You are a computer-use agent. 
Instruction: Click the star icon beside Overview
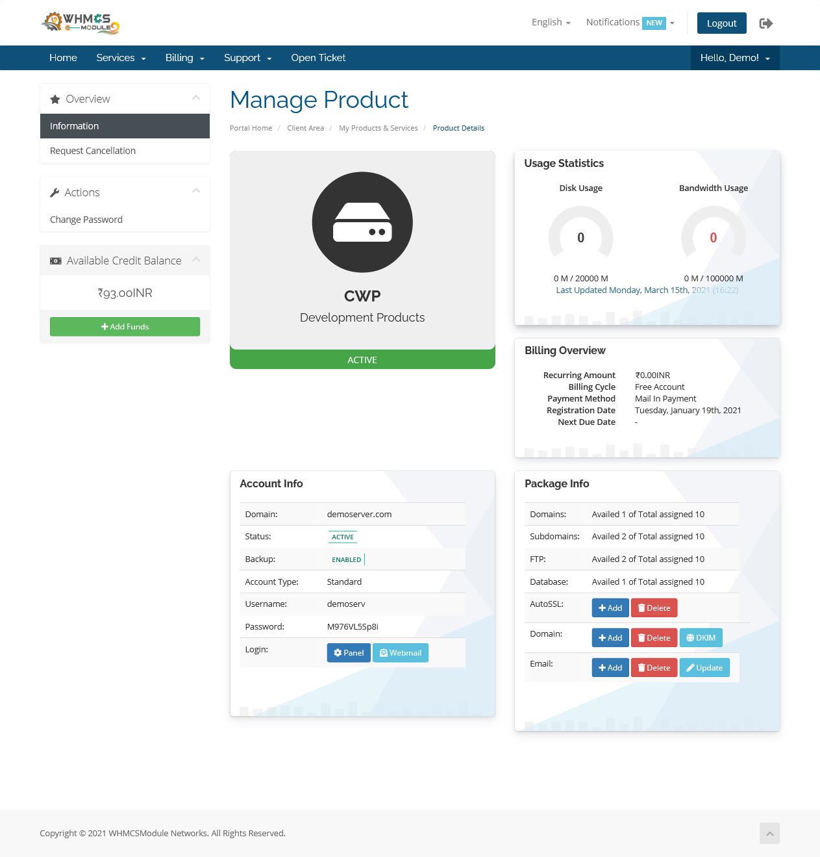[x=55, y=99]
